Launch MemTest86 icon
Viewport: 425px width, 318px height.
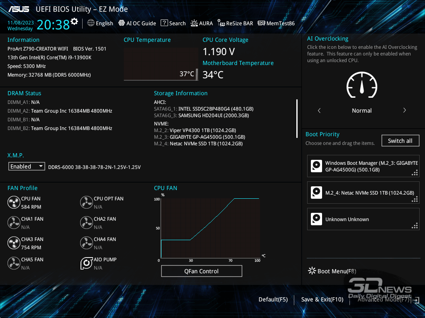click(261, 23)
